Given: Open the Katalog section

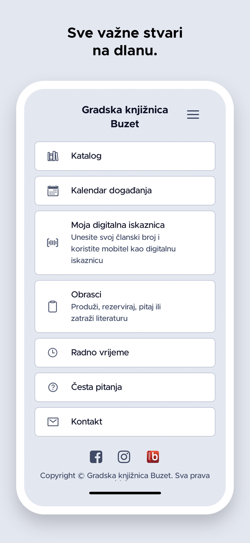Looking at the screenshot, I should (125, 156).
